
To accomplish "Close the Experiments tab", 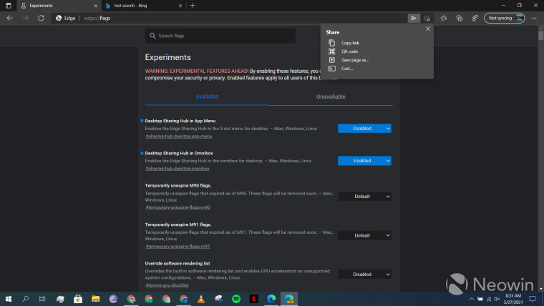I will point(96,6).
